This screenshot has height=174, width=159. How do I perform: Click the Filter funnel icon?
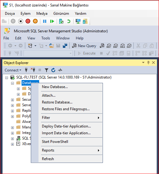pos(47,70)
